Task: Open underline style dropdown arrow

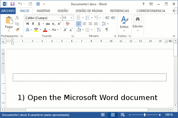Action: (x=43, y=24)
